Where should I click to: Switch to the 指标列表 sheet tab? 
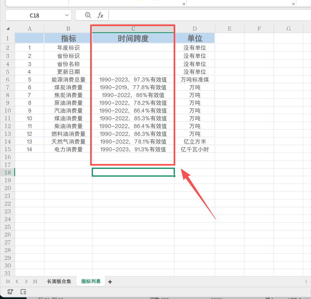(91, 281)
